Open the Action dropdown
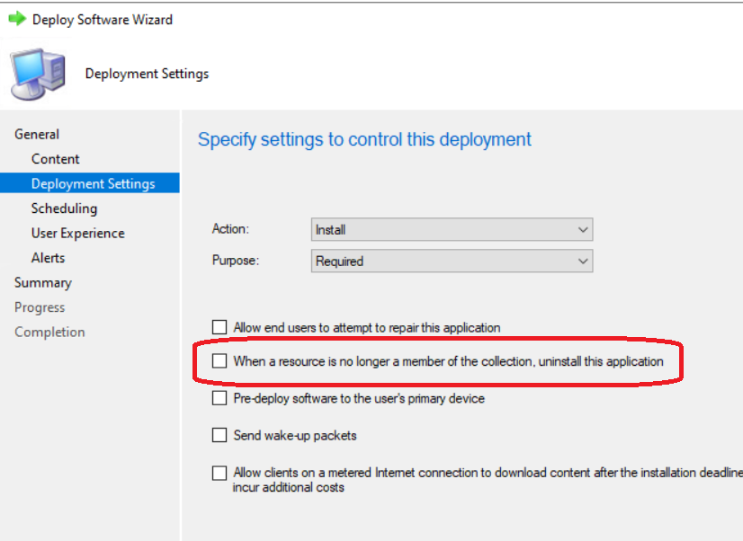This screenshot has width=743, height=541. [x=452, y=230]
